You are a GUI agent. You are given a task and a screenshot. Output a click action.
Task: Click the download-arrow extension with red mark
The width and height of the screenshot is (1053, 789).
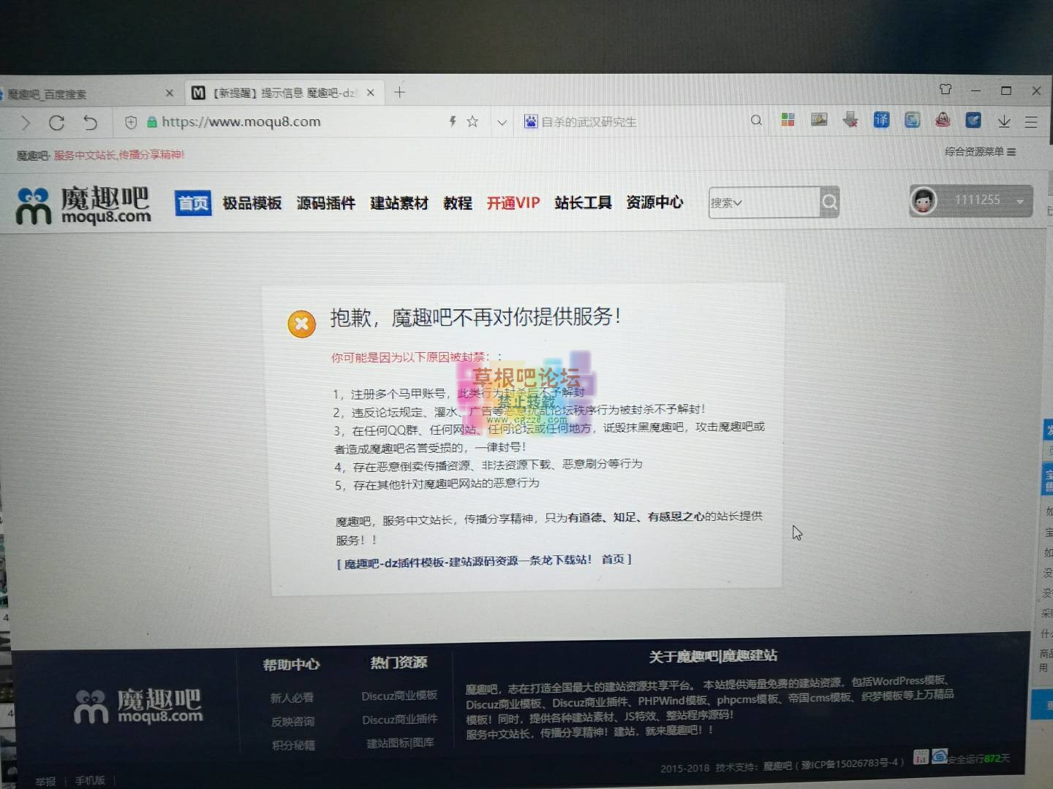coord(850,119)
